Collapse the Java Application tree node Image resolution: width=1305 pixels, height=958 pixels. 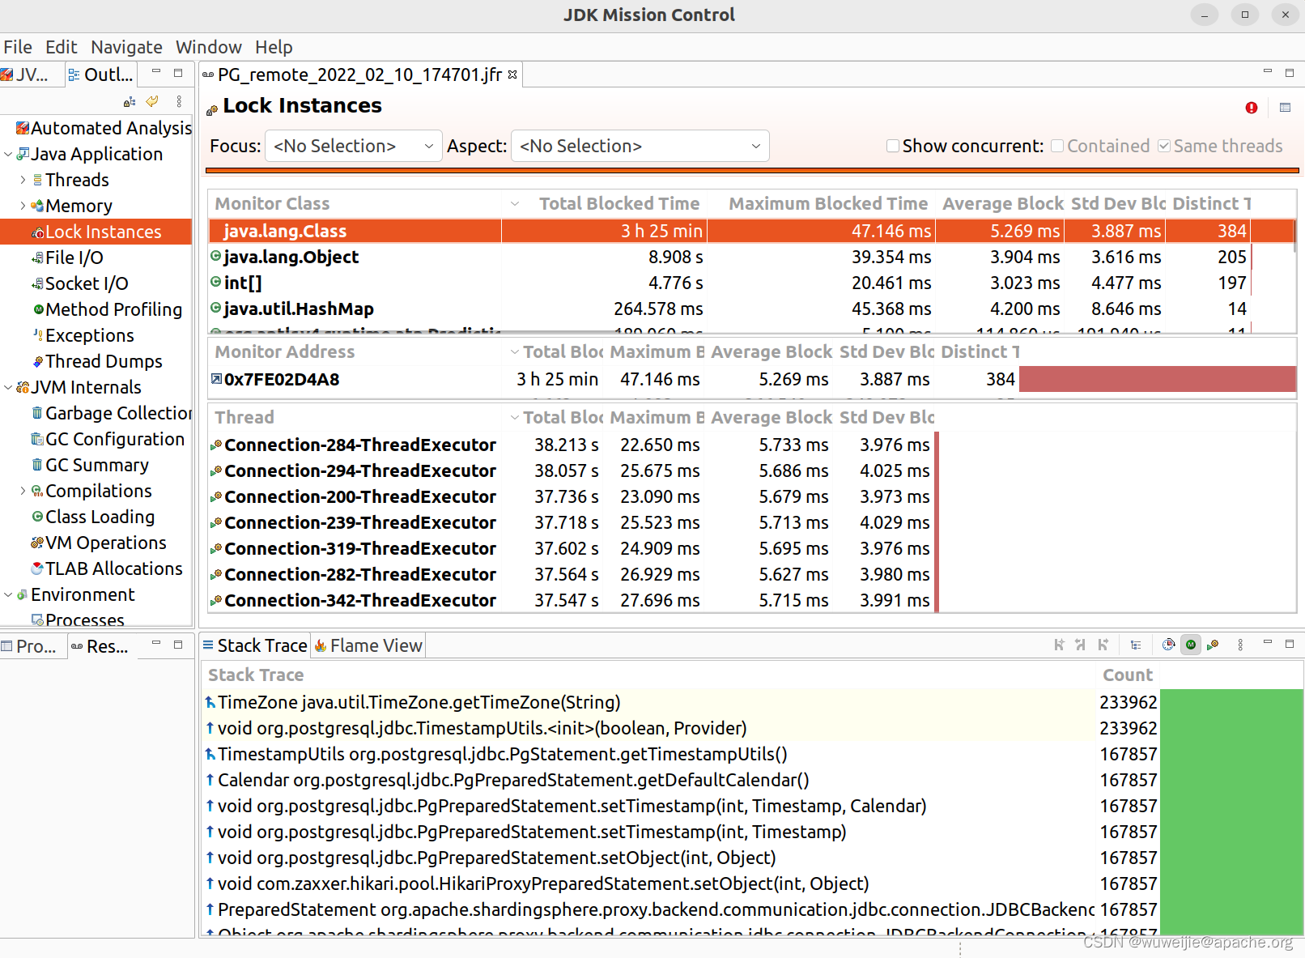[8, 154]
